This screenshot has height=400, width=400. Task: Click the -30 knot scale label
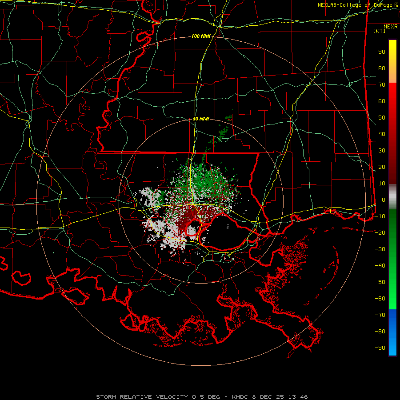tap(380, 249)
